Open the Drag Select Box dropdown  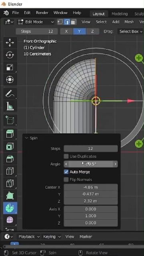[131, 31]
